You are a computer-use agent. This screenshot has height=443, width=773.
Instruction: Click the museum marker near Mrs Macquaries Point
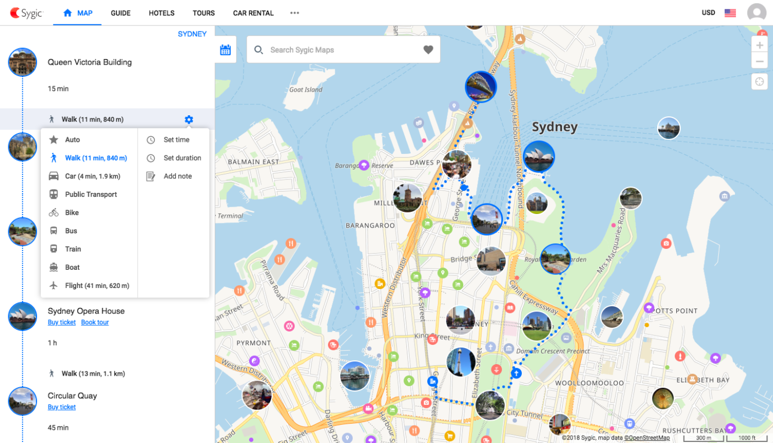[724, 196]
